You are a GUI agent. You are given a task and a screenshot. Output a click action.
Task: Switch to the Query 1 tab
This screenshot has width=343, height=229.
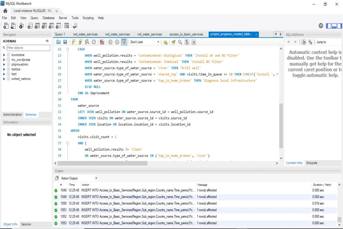(60, 35)
